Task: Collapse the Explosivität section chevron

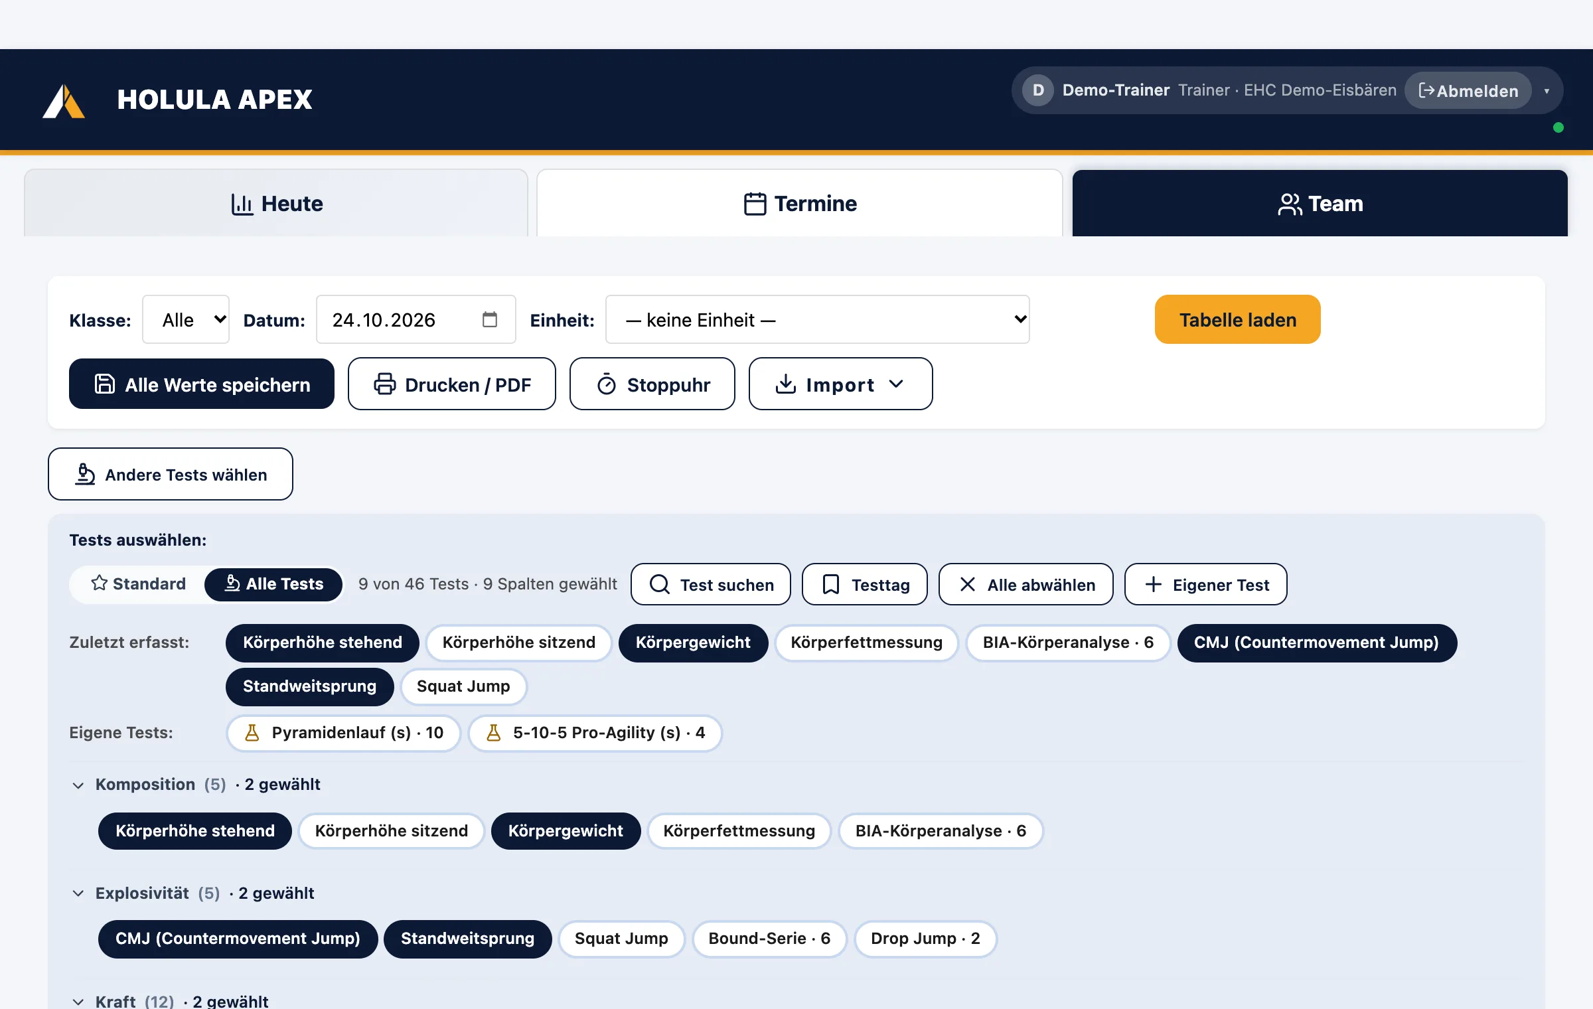Action: pos(78,893)
